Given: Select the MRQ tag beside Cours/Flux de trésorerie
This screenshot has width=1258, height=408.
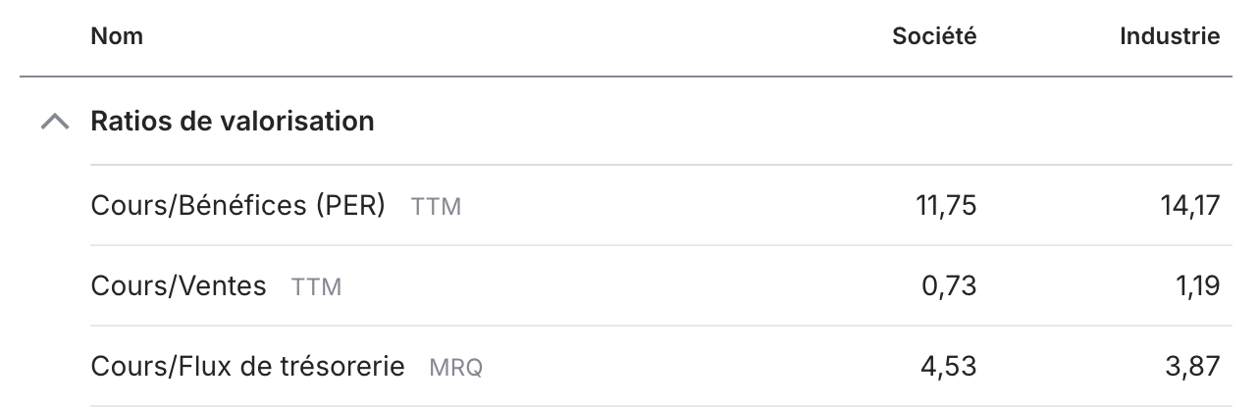Looking at the screenshot, I should click(x=456, y=369).
